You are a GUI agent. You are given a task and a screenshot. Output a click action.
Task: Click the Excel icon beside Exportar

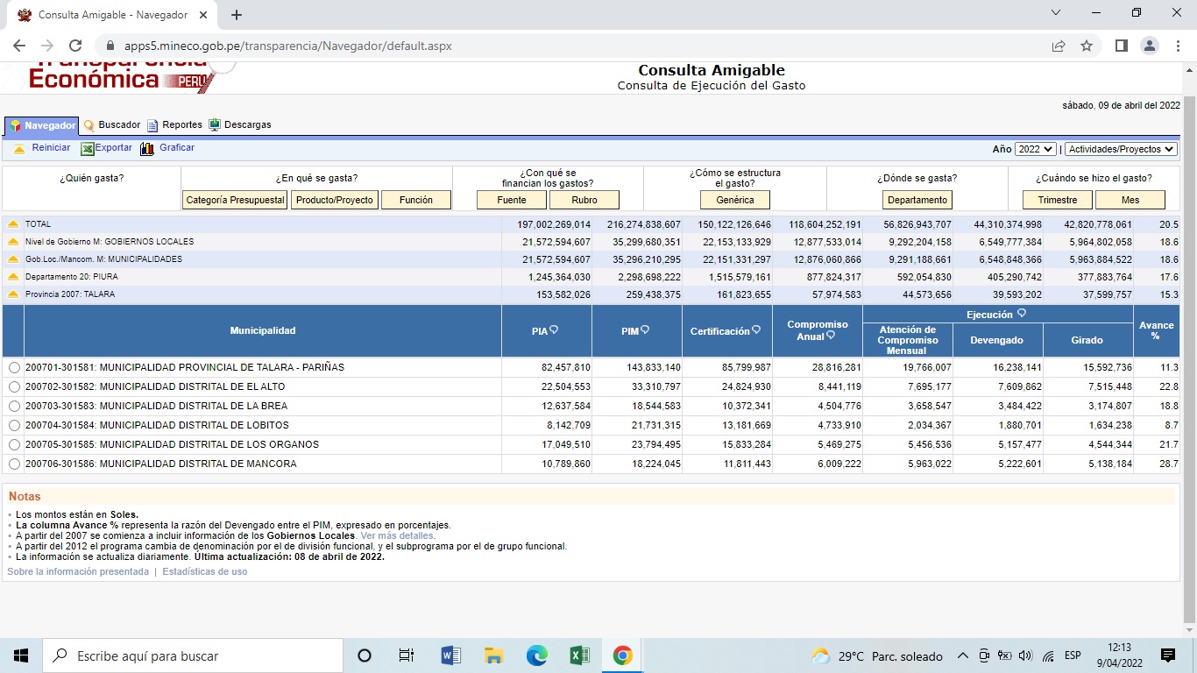[x=88, y=149]
